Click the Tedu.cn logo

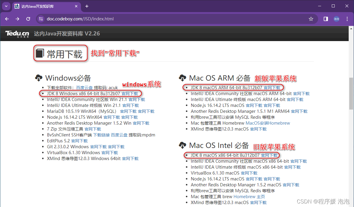[17, 33]
